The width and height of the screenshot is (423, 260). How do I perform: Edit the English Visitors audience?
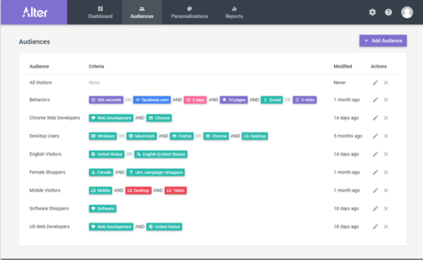[x=375, y=154]
